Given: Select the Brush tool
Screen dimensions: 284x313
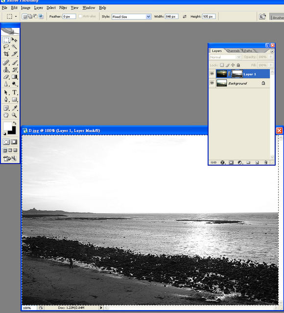Looking at the screenshot, I should click(x=14, y=63).
